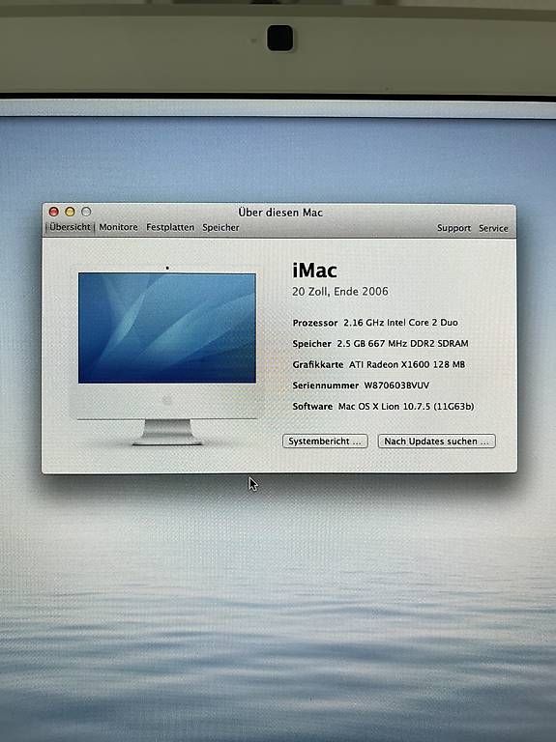Click Nach Updates suchen button
This screenshot has height=742, width=556.
click(x=437, y=441)
